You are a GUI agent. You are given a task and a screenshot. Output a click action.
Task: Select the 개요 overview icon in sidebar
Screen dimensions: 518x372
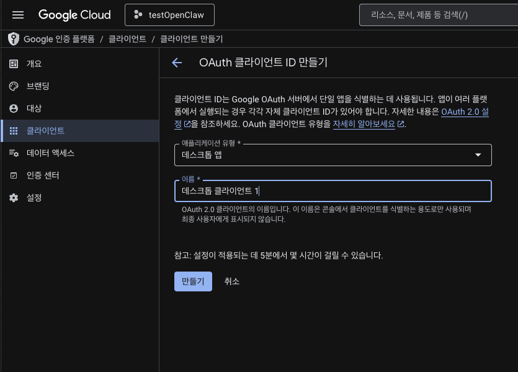point(14,63)
